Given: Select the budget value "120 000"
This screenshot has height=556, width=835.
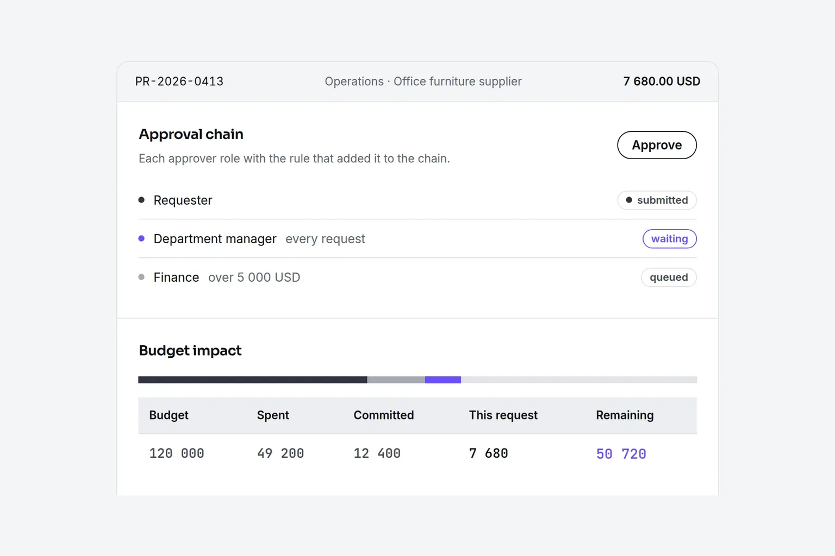Looking at the screenshot, I should (x=177, y=453).
